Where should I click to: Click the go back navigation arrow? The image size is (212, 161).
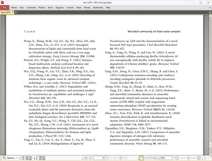click(x=121, y=158)
